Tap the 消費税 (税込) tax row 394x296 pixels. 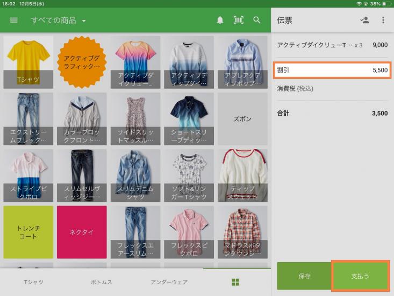pos(332,88)
